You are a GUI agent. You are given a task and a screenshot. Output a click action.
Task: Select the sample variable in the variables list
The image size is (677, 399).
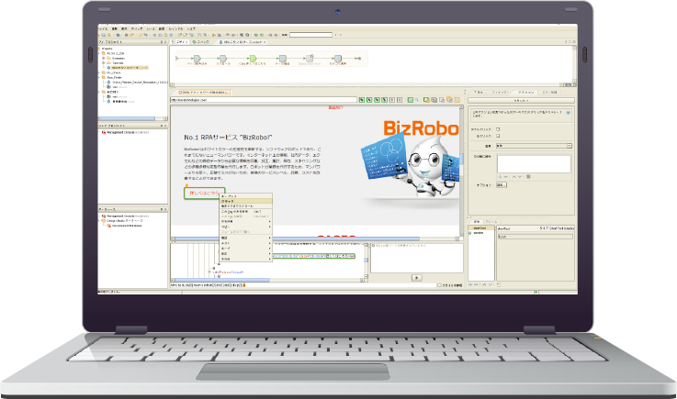pyautogui.click(x=478, y=232)
